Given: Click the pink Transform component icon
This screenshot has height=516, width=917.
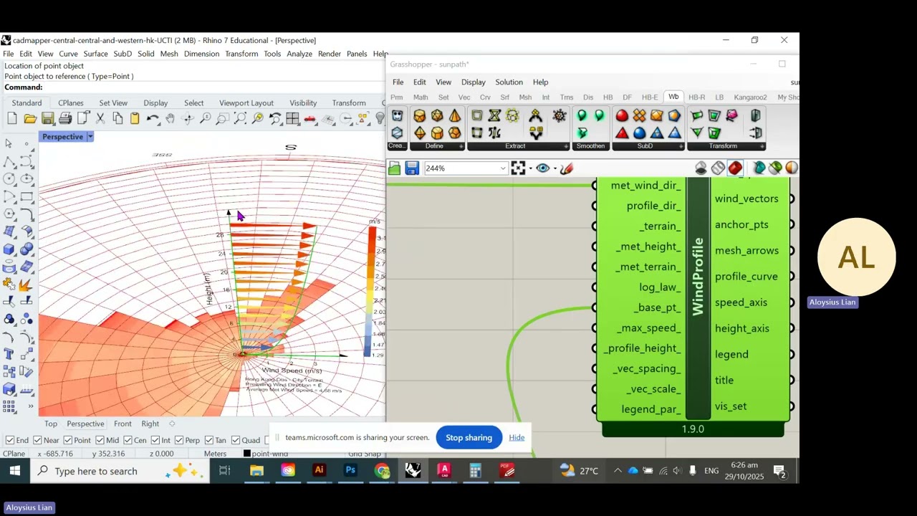Looking at the screenshot, I should 731,116.
